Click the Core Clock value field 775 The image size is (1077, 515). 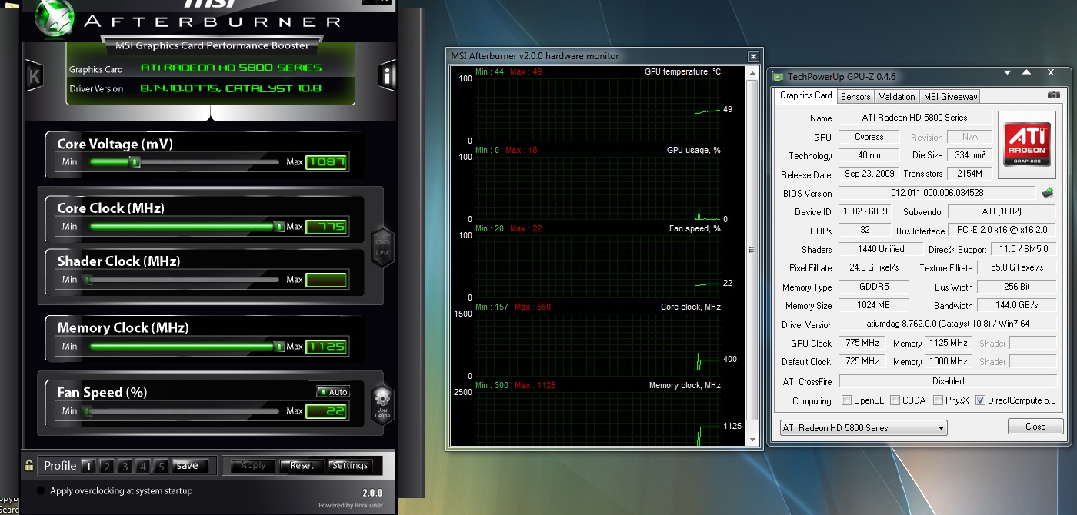click(x=327, y=227)
